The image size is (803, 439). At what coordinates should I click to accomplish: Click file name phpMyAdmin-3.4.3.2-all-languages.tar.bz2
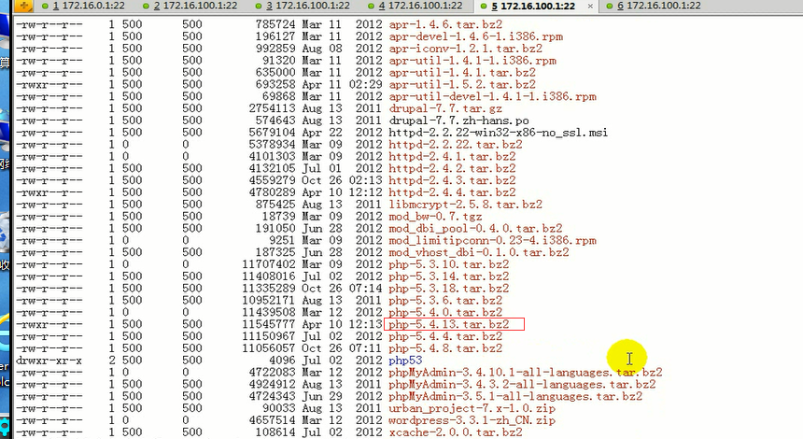click(x=522, y=384)
